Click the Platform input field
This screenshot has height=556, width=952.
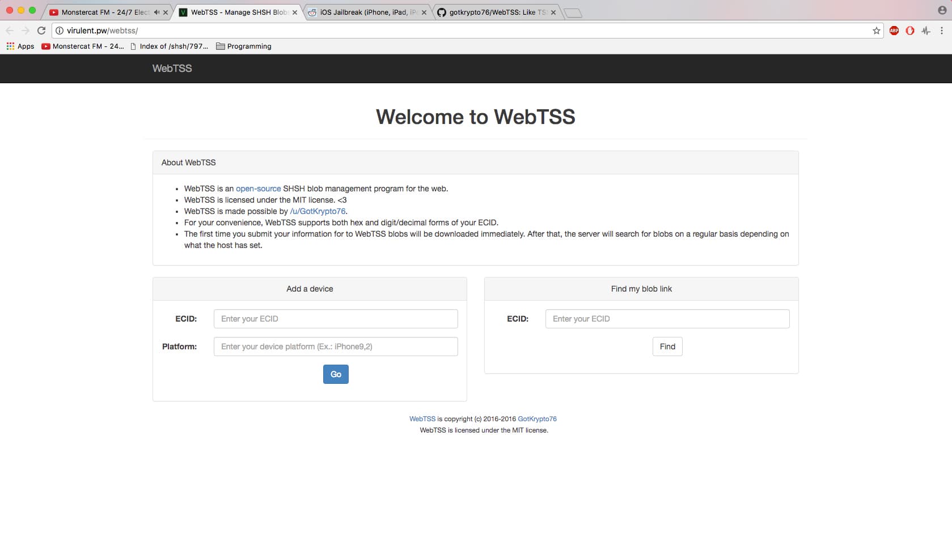(335, 346)
